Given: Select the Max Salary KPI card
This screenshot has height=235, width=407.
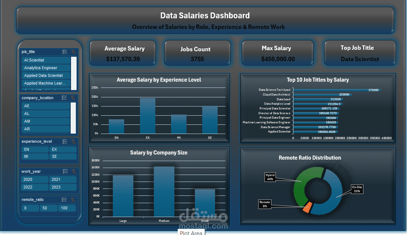Looking at the screenshot, I should click(277, 53).
